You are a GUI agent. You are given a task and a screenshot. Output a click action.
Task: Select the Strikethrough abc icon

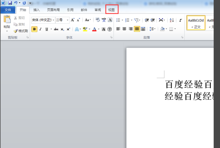tap(56, 29)
